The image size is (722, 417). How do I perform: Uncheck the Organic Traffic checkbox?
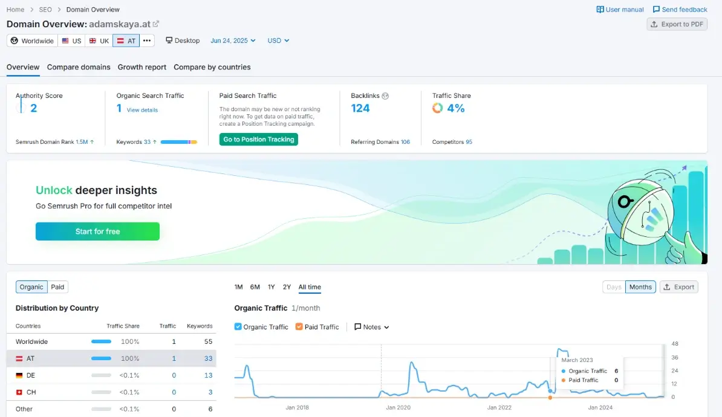tap(238, 327)
